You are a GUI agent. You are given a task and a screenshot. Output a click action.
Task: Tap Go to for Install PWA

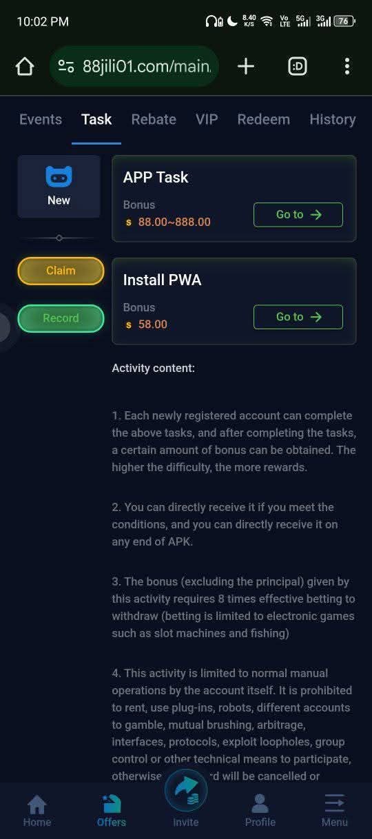[298, 317]
